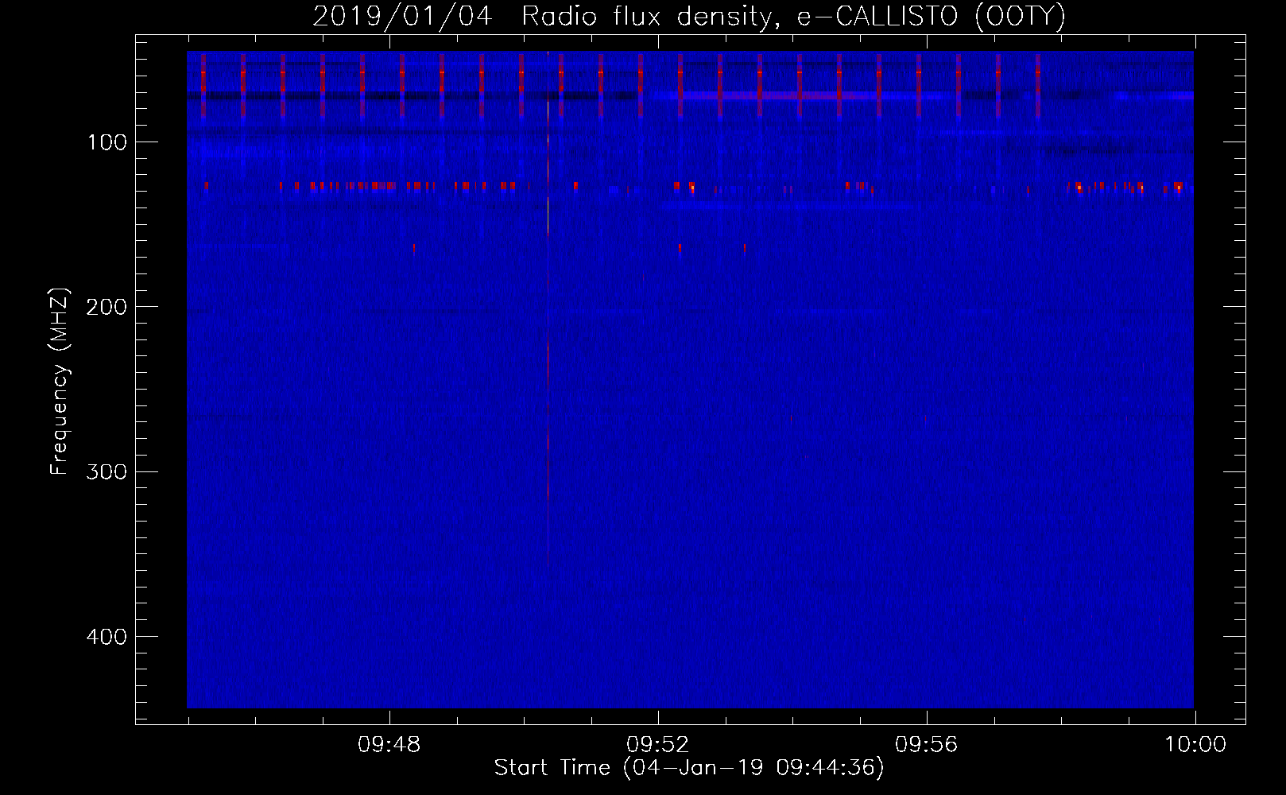Click the '300' frequency tick label
The image size is (1286, 795).
(107, 471)
